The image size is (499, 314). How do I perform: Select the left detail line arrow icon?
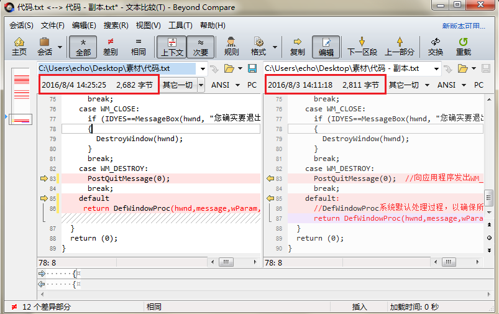tap(42, 274)
